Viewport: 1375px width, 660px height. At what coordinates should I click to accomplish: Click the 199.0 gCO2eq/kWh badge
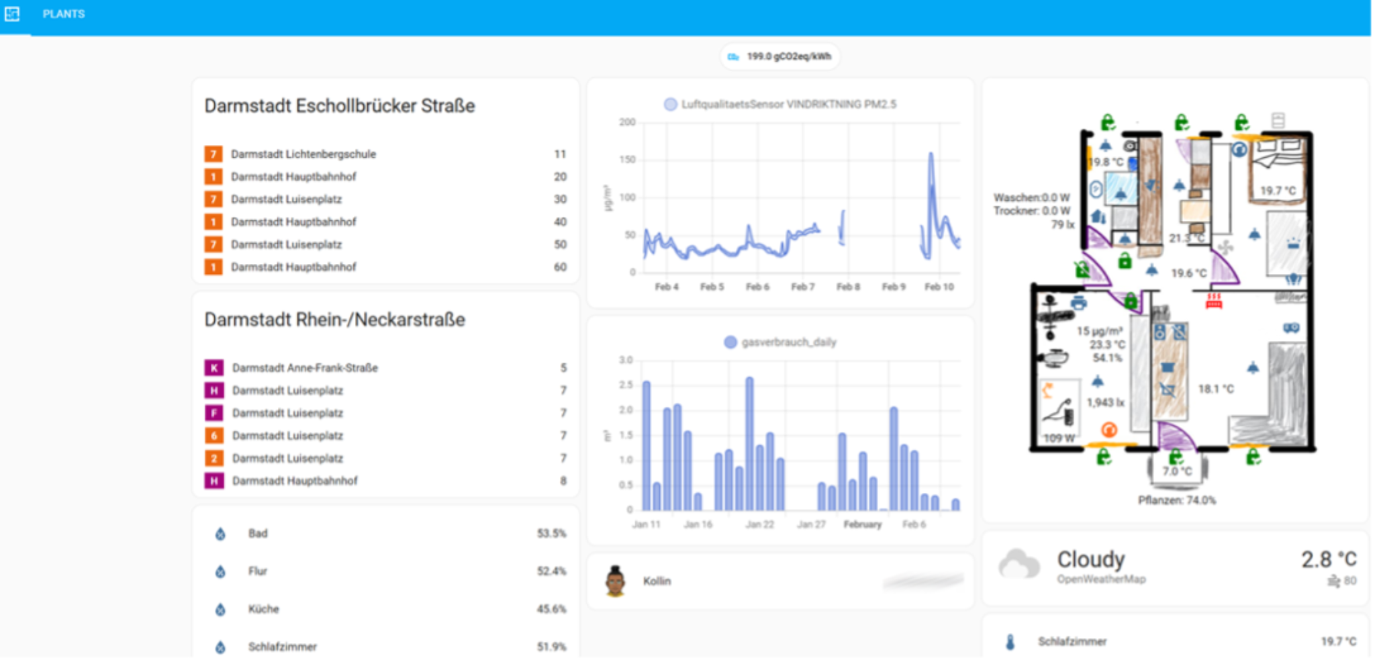point(780,56)
